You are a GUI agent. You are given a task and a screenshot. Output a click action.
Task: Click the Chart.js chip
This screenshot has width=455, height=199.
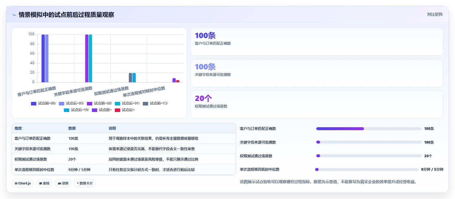click(x=23, y=183)
